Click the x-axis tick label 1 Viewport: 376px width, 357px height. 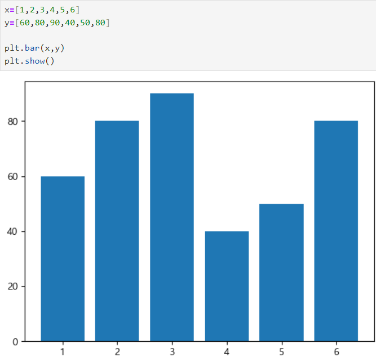[x=63, y=352]
